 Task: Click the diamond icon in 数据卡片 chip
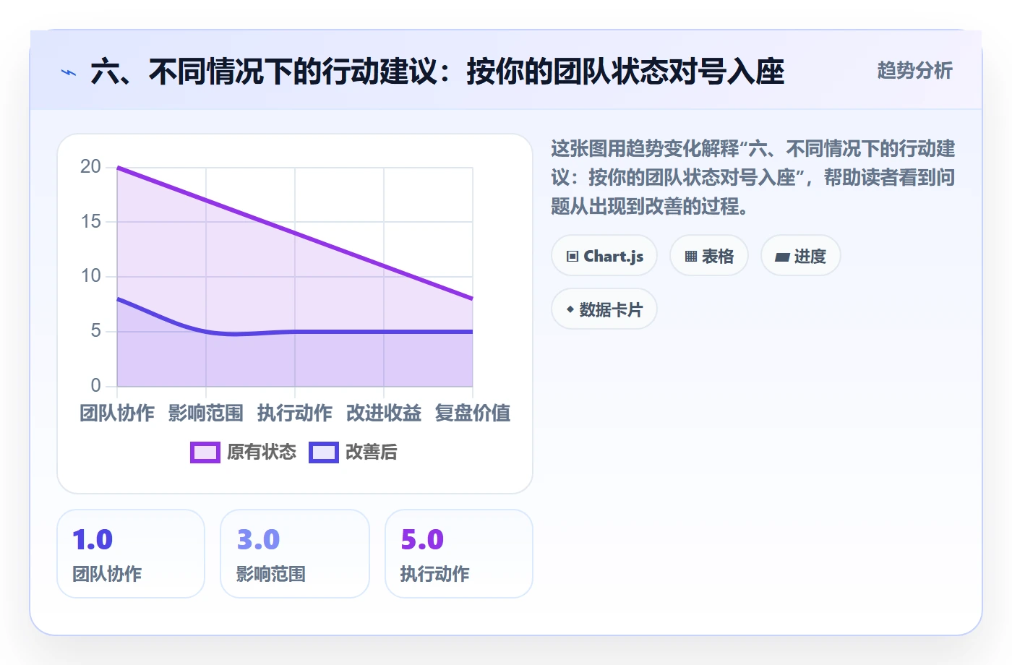tap(570, 309)
